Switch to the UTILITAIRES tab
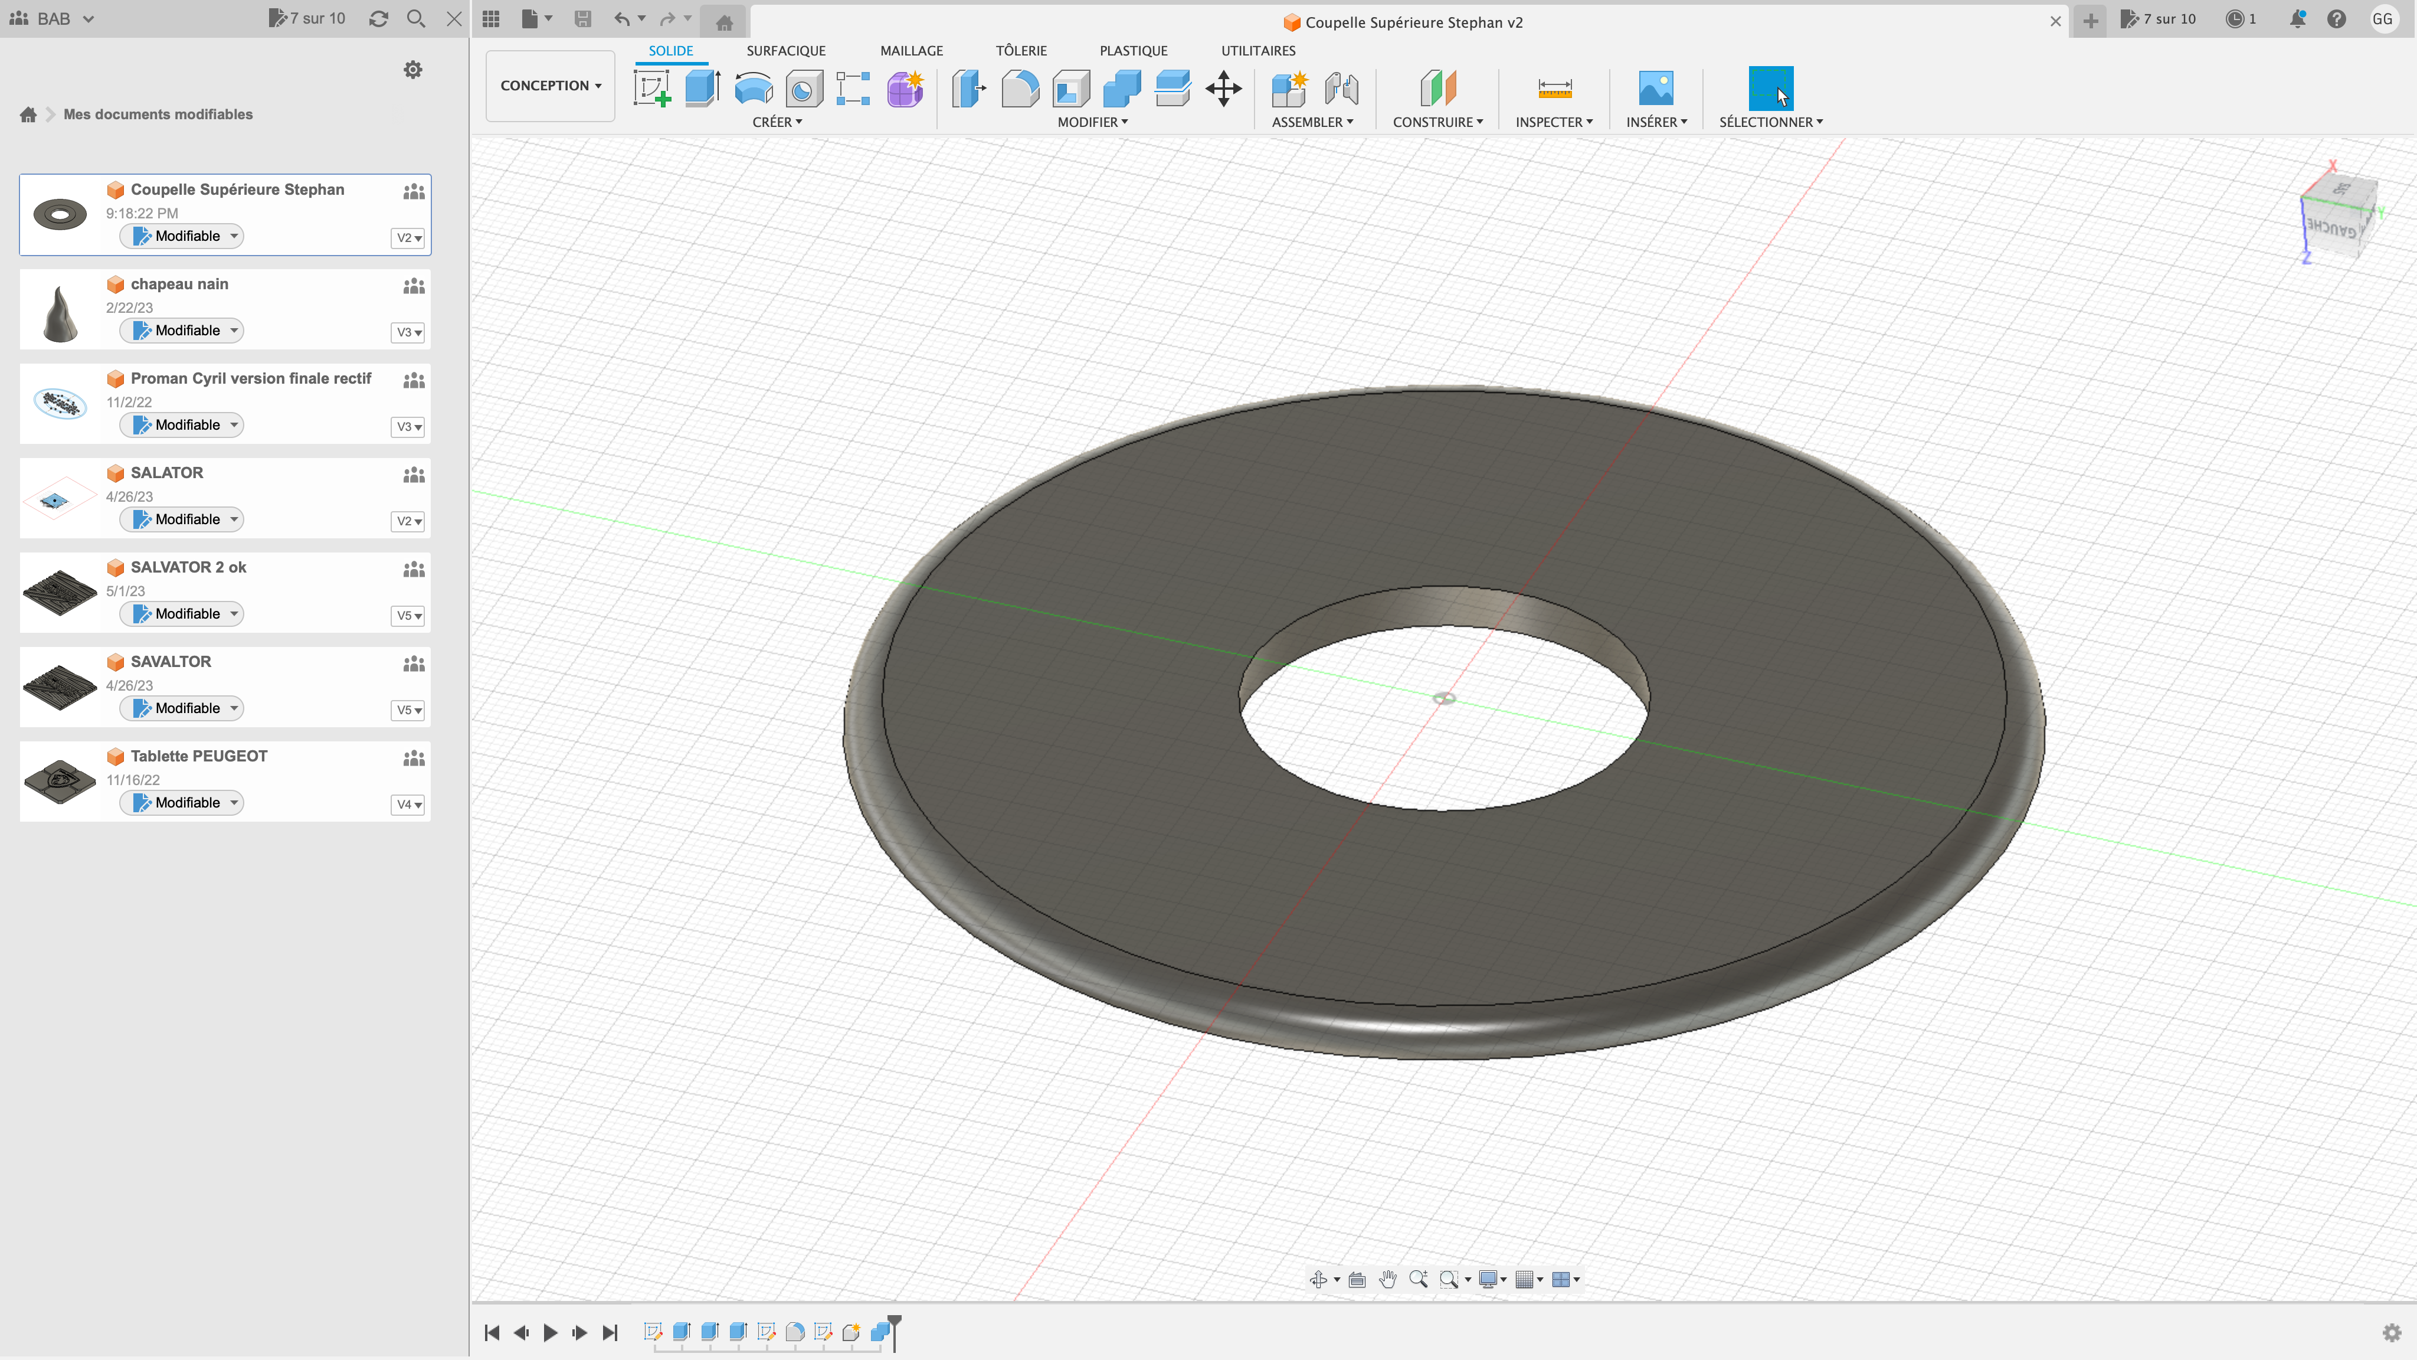Viewport: 2417px width, 1360px height. (x=1258, y=51)
